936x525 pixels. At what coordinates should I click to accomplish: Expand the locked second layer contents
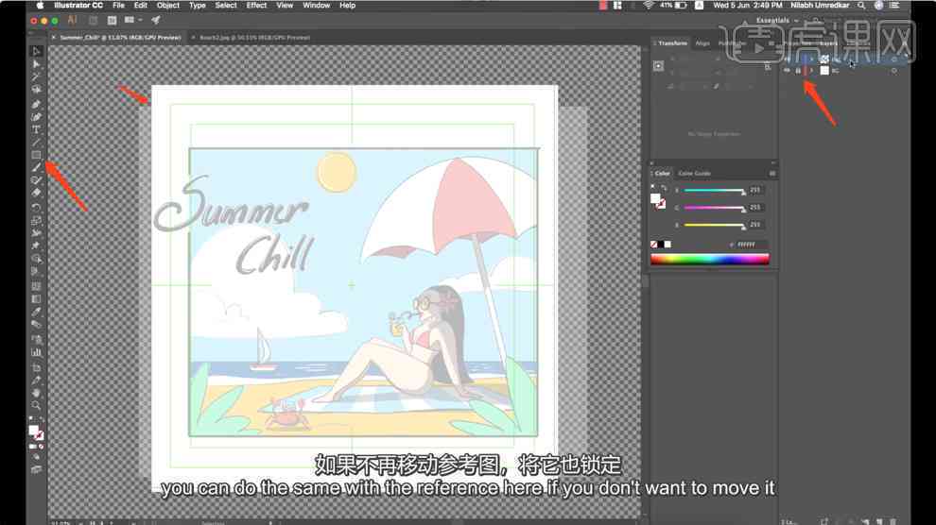coord(812,70)
